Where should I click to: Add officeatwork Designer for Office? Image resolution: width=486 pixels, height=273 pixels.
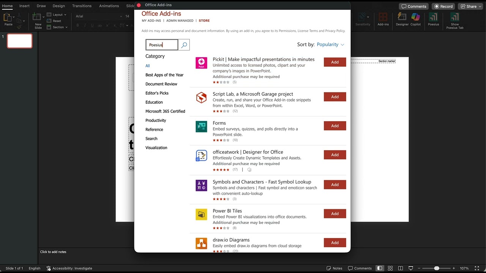(x=335, y=155)
